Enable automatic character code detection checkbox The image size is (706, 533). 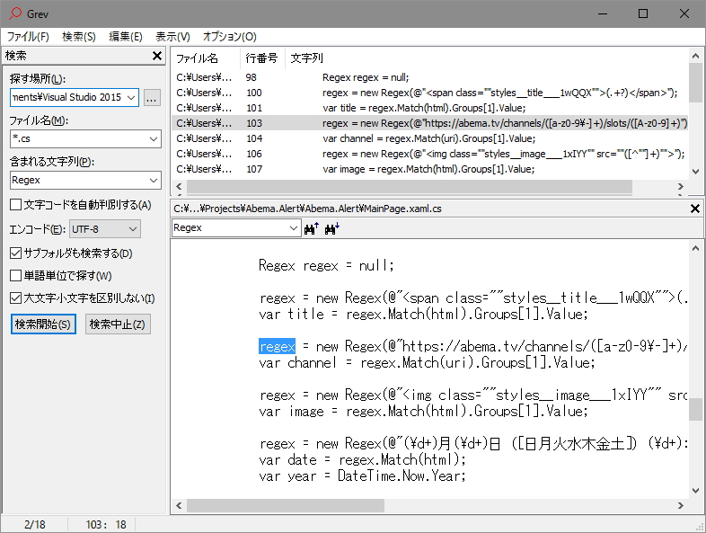click(16, 205)
